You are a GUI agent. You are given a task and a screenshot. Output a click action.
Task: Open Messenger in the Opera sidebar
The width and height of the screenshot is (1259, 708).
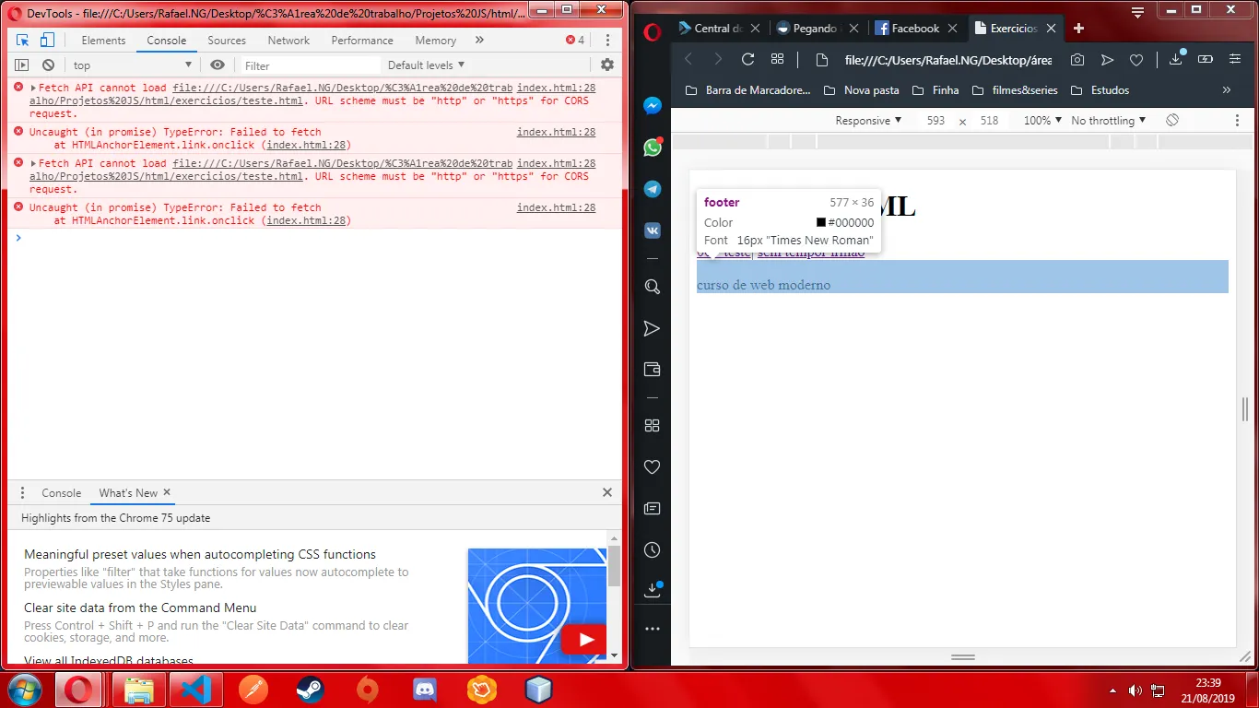pyautogui.click(x=653, y=106)
